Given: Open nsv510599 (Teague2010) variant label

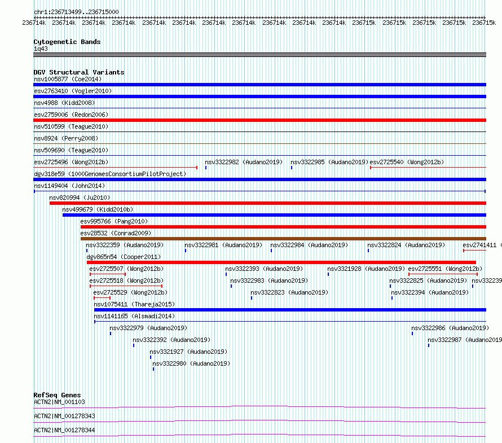Looking at the screenshot, I should (x=71, y=126).
